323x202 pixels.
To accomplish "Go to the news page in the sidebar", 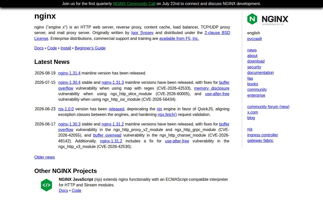I will [x=252, y=50].
